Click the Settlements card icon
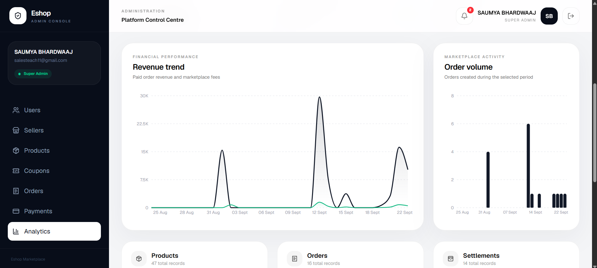The image size is (597, 268). (451, 259)
